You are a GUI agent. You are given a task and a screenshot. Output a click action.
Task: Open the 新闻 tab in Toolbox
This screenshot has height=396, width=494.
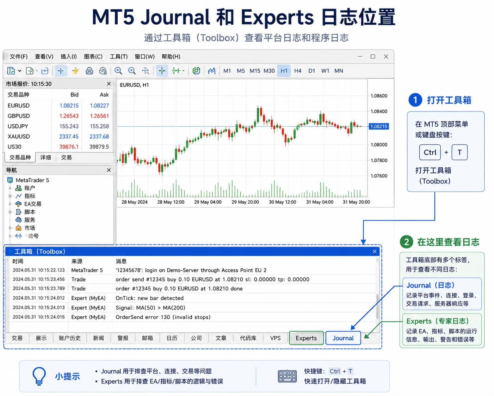click(x=99, y=338)
